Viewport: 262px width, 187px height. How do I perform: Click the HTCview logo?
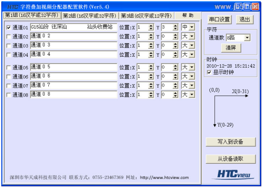coord(234,174)
